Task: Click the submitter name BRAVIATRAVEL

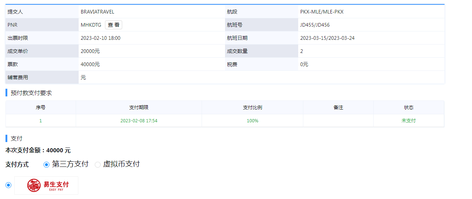Action: tap(97, 12)
